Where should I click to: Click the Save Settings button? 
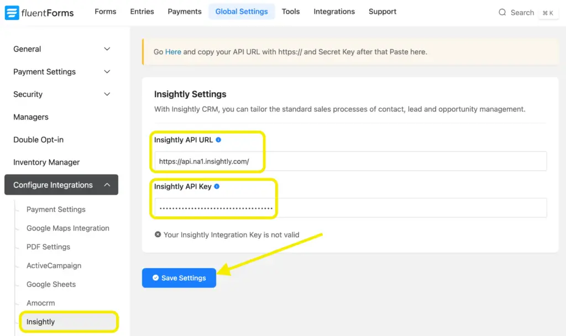click(179, 278)
